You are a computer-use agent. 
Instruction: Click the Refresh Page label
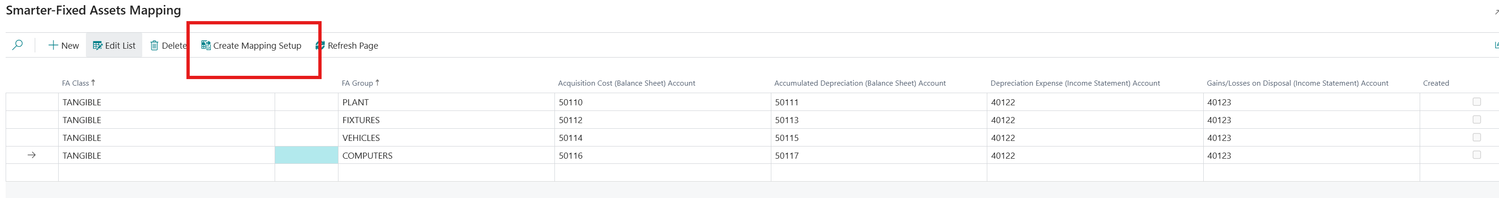click(x=353, y=45)
